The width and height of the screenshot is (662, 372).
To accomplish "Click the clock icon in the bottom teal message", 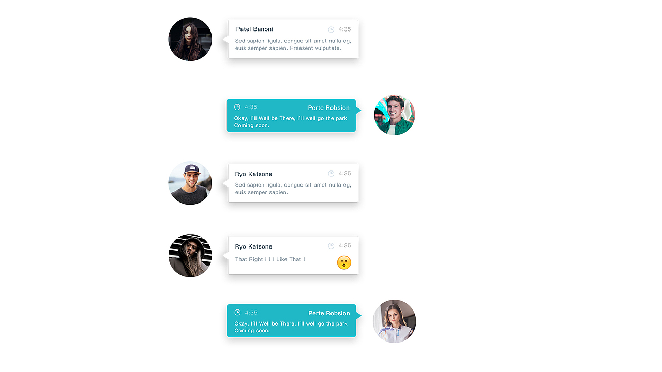I will click(237, 312).
